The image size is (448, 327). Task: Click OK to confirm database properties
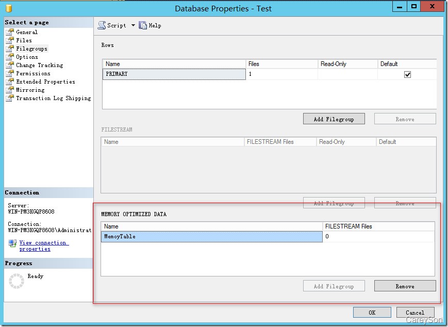click(372, 313)
